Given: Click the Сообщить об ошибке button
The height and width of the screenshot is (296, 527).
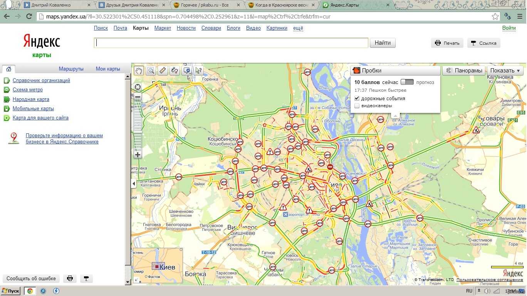Looking at the screenshot, I should coord(31,278).
